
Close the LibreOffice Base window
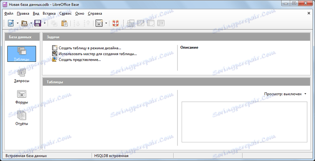pos(305,3)
